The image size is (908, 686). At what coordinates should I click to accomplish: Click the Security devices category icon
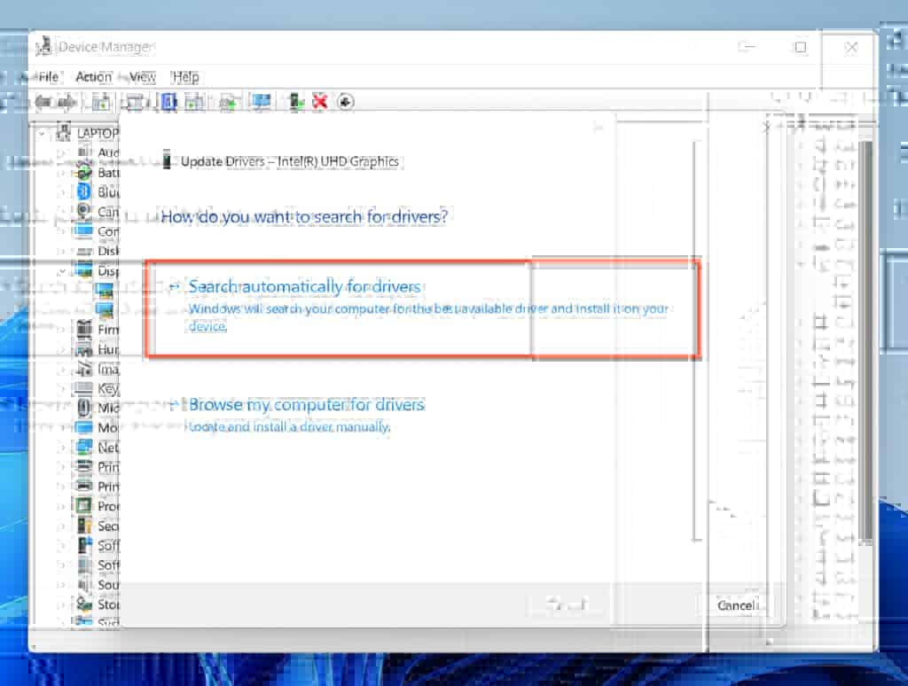pos(84,526)
